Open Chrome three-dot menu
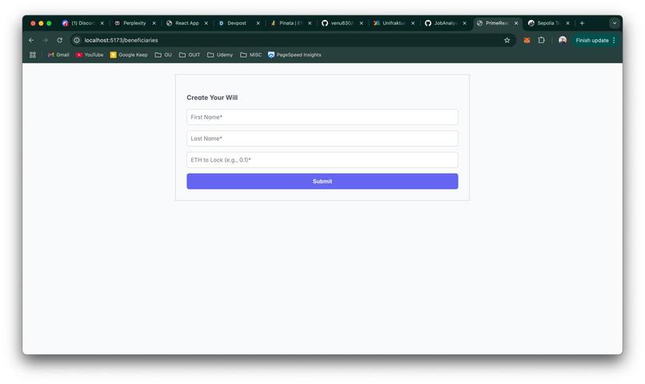 click(614, 40)
